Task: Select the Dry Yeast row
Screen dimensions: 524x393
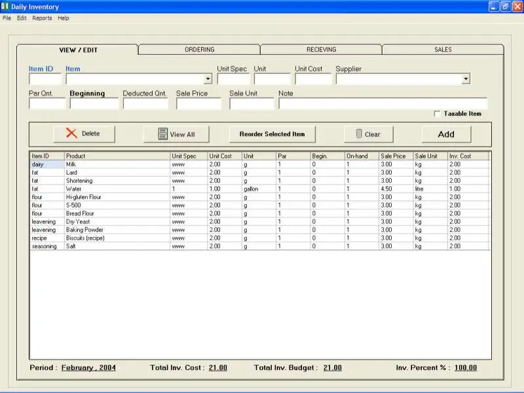Action: click(259, 221)
